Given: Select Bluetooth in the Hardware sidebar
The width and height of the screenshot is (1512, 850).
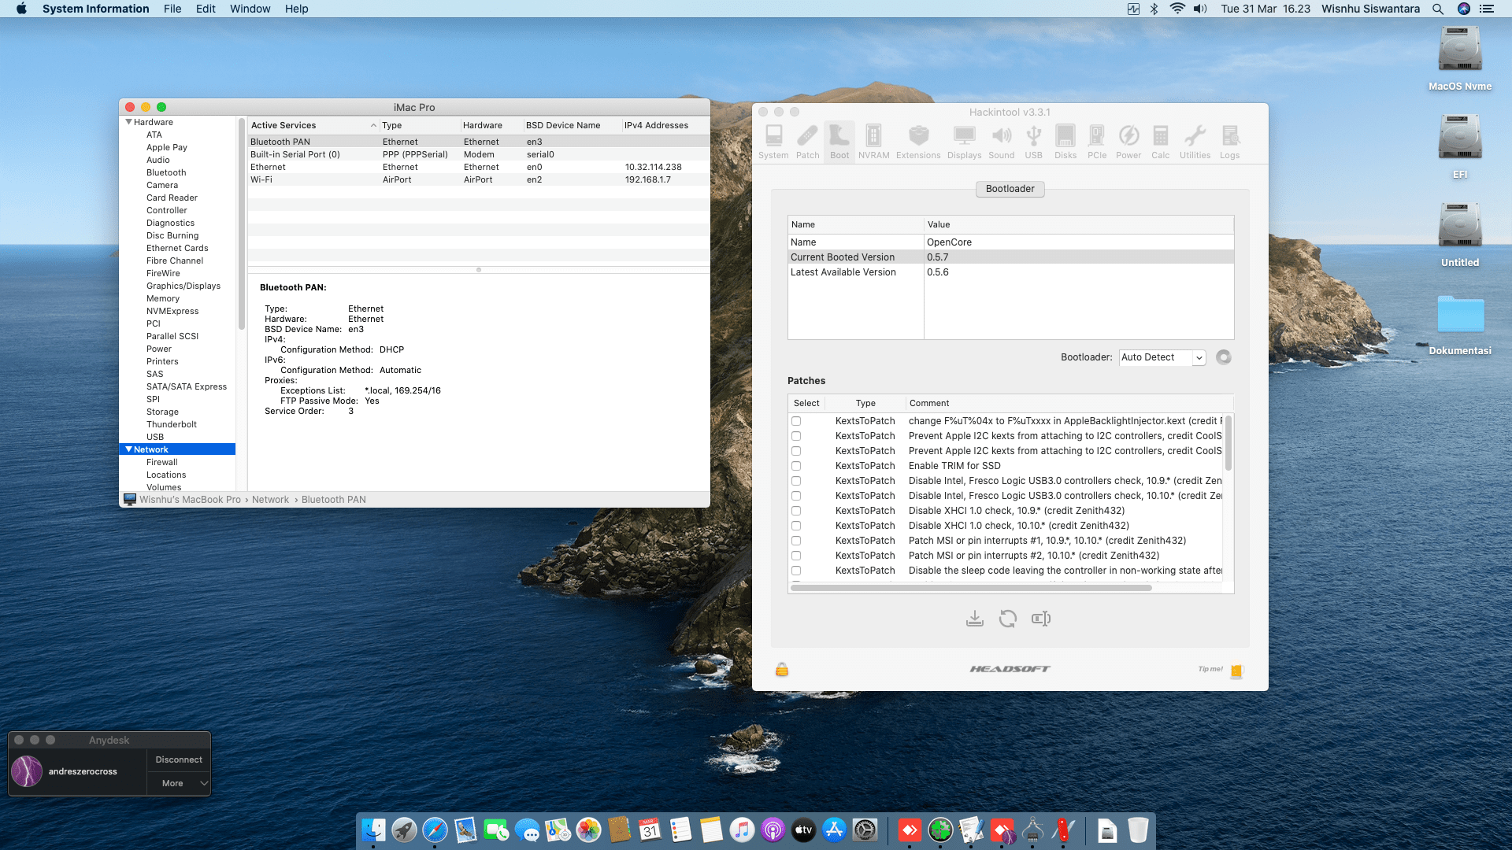Looking at the screenshot, I should tap(166, 172).
